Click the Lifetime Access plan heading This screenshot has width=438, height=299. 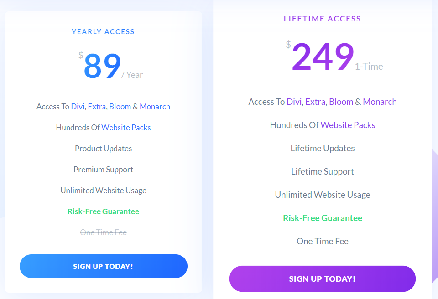[322, 19]
